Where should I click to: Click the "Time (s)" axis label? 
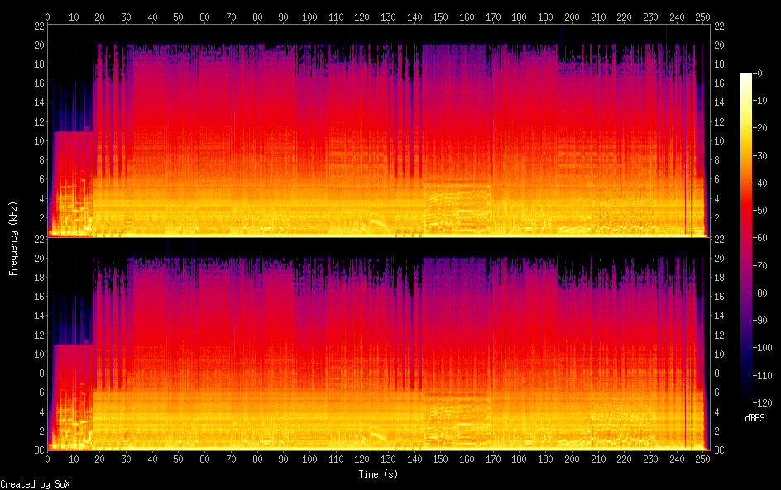pyautogui.click(x=376, y=474)
